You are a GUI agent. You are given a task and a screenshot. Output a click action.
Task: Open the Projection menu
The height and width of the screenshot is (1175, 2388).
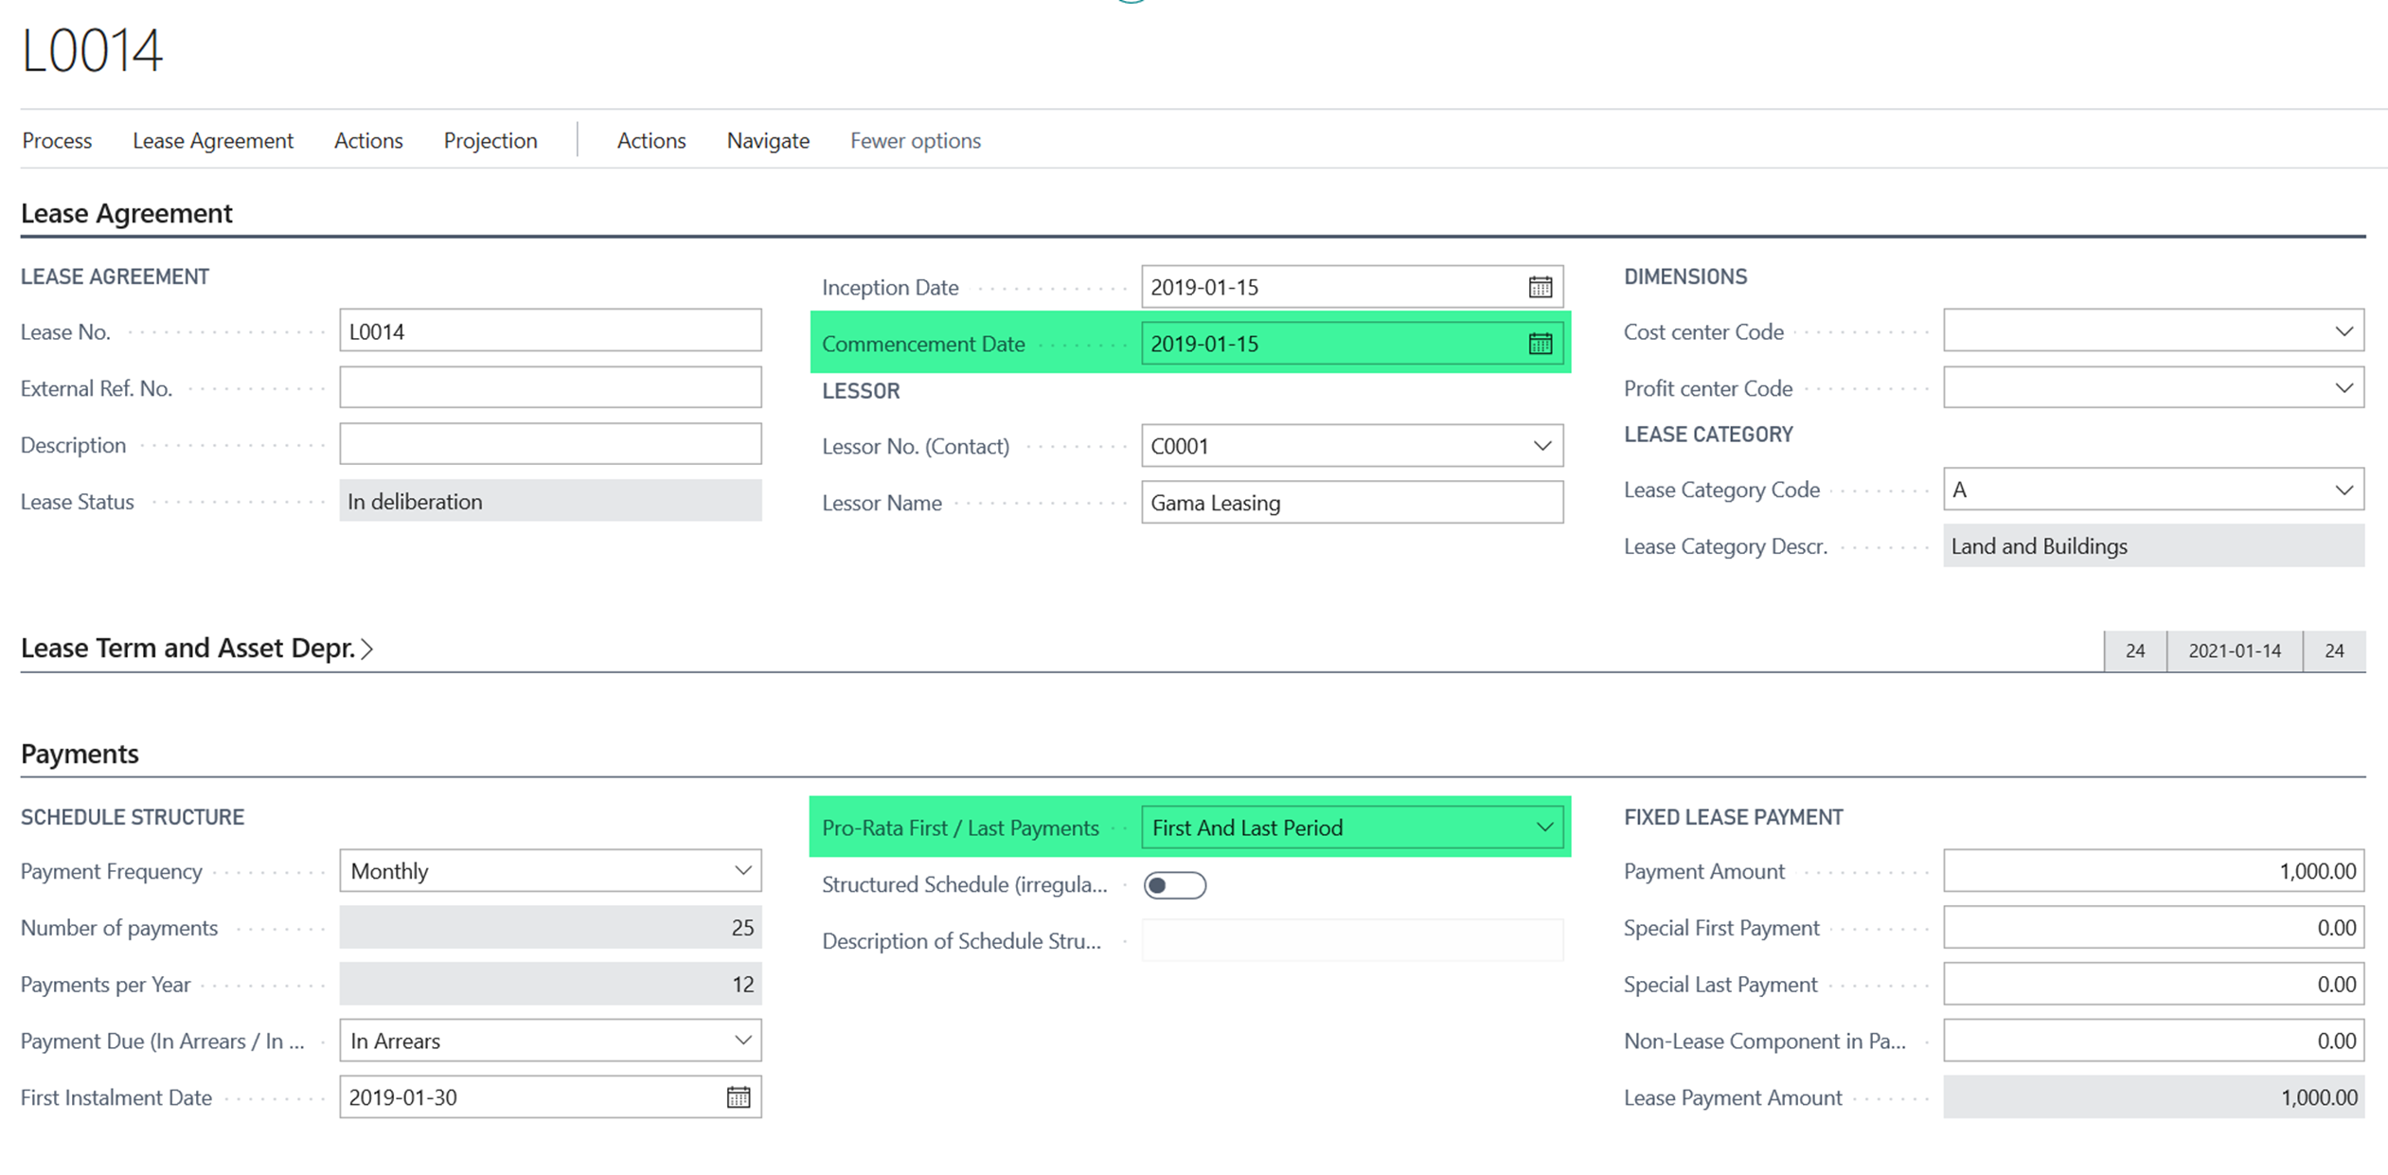pyautogui.click(x=490, y=141)
